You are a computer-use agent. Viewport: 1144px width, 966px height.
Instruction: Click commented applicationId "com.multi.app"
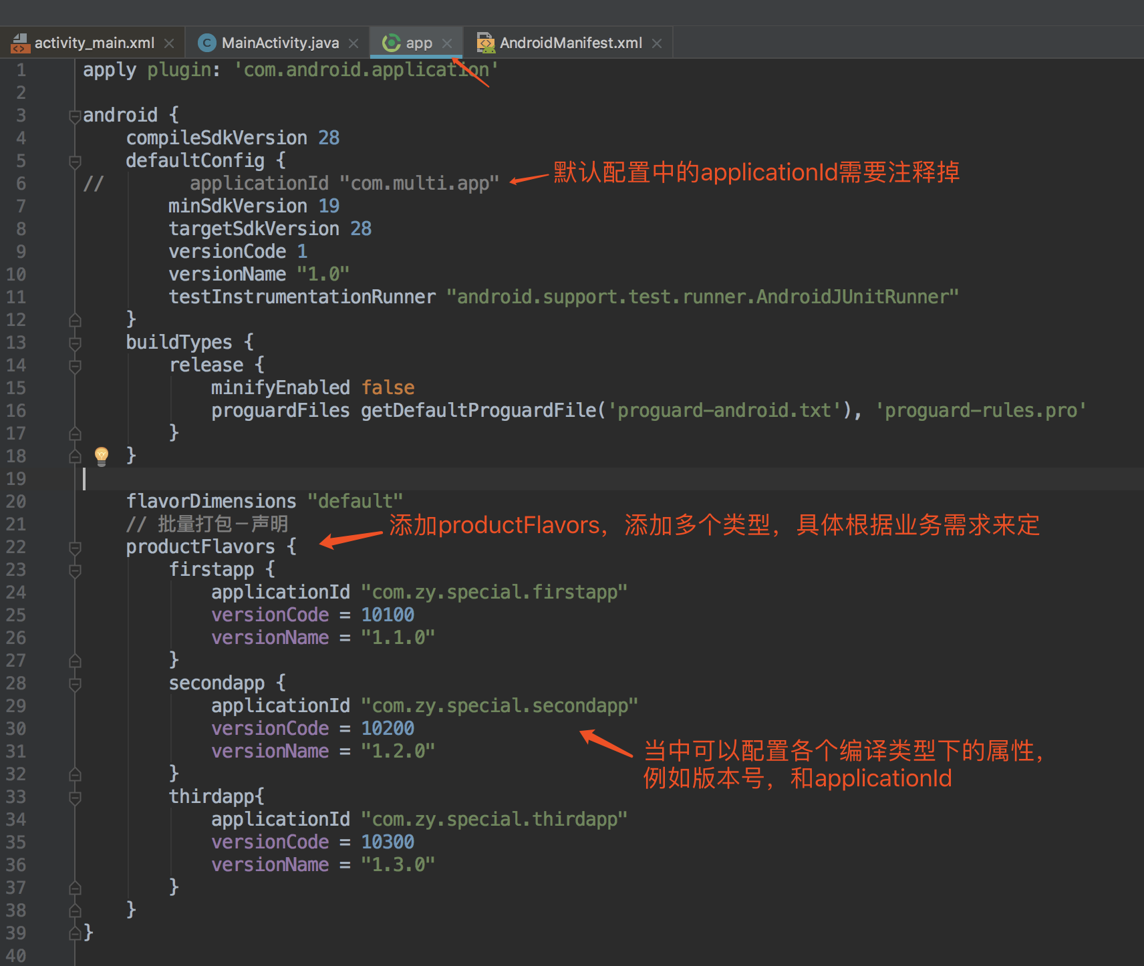pyautogui.click(x=344, y=184)
